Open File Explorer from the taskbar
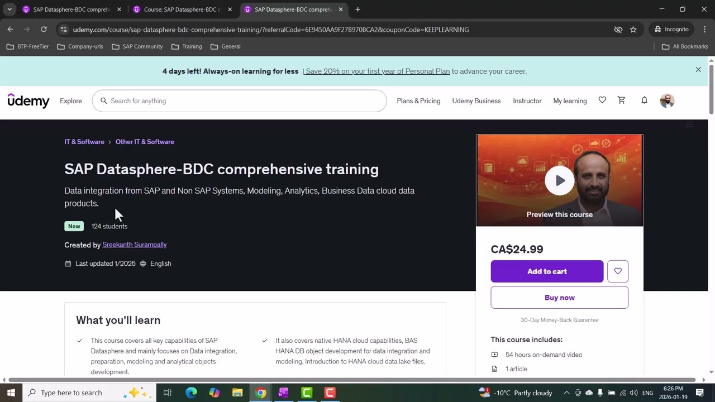The height and width of the screenshot is (402, 715). (x=237, y=393)
